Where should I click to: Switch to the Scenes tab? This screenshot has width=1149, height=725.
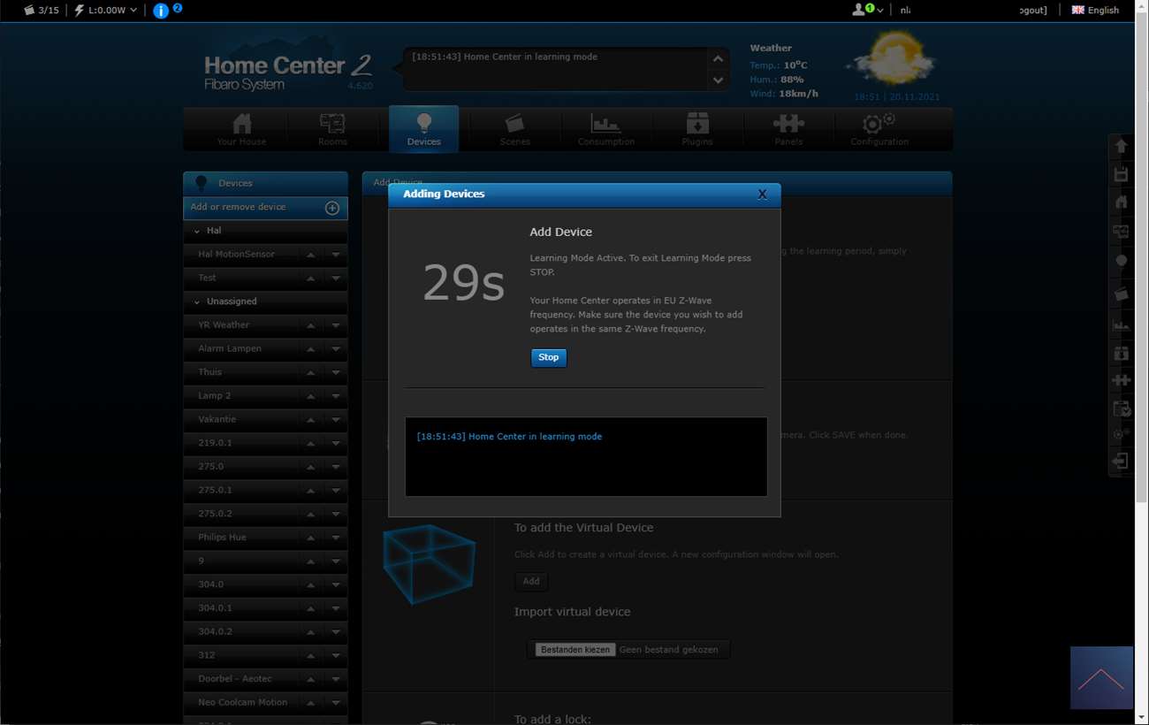[514, 129]
